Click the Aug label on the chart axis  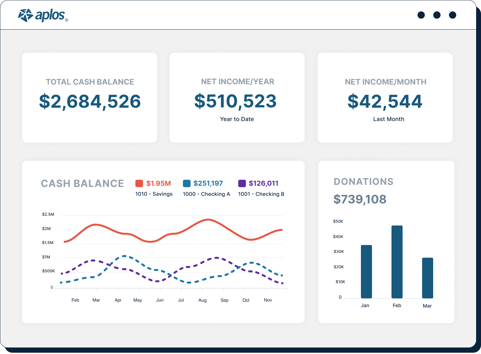tap(202, 300)
